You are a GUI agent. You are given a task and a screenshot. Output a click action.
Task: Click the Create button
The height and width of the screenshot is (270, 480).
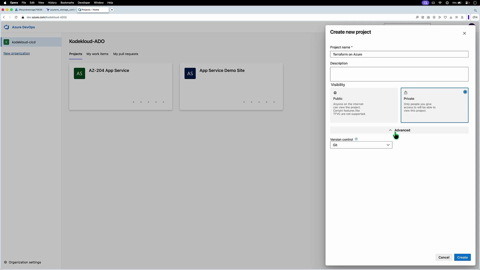coord(462,257)
